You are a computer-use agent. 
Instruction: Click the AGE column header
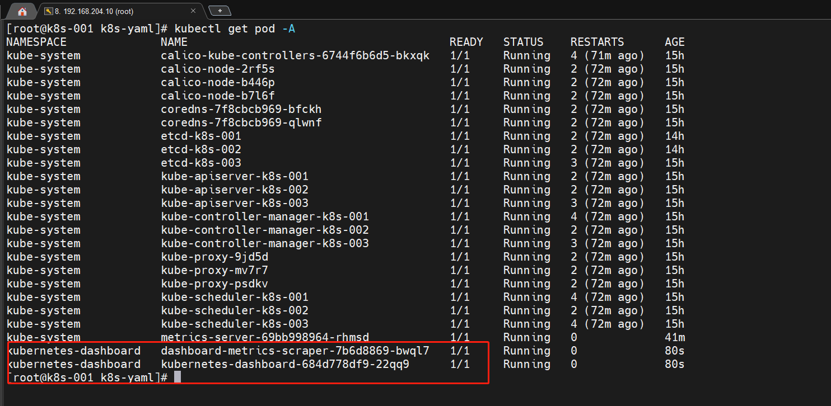(675, 42)
